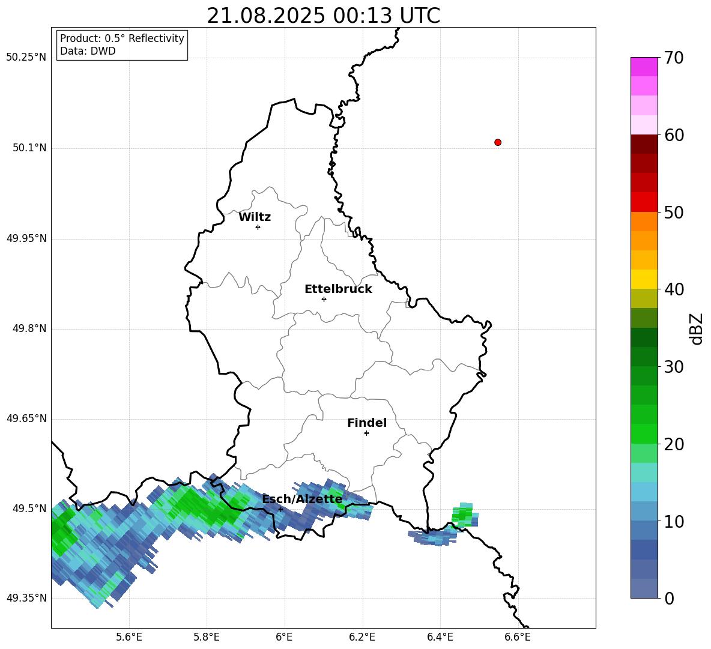Click the 49.35°N latitude tick label
This screenshot has height=649, width=711.
pos(26,598)
